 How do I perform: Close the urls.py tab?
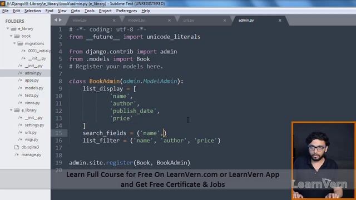(x=225, y=21)
